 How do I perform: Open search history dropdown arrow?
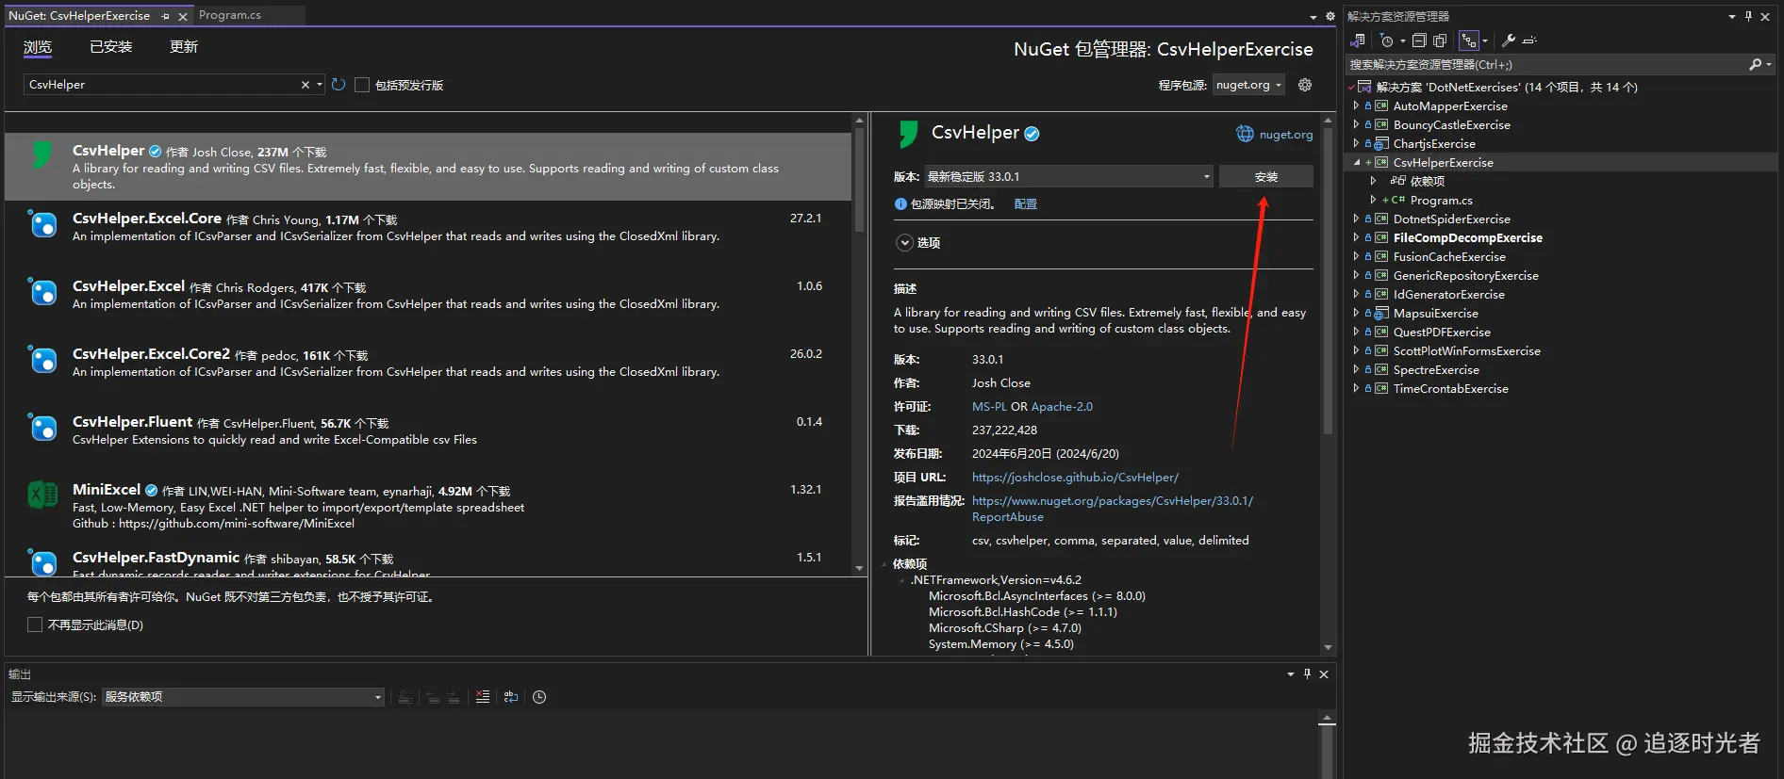click(x=320, y=85)
